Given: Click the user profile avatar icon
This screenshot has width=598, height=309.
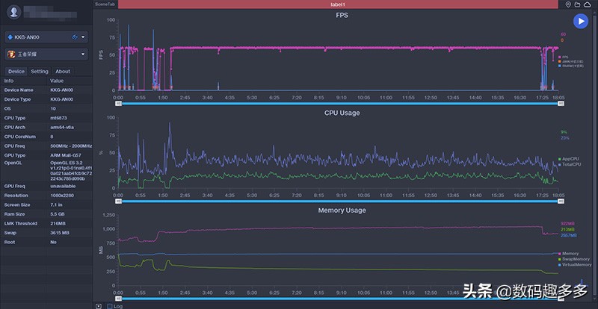Looking at the screenshot, I should click(x=14, y=12).
